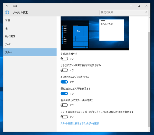154x135 pixels.
Task: Select the スタート section
Action: tap(30, 52)
